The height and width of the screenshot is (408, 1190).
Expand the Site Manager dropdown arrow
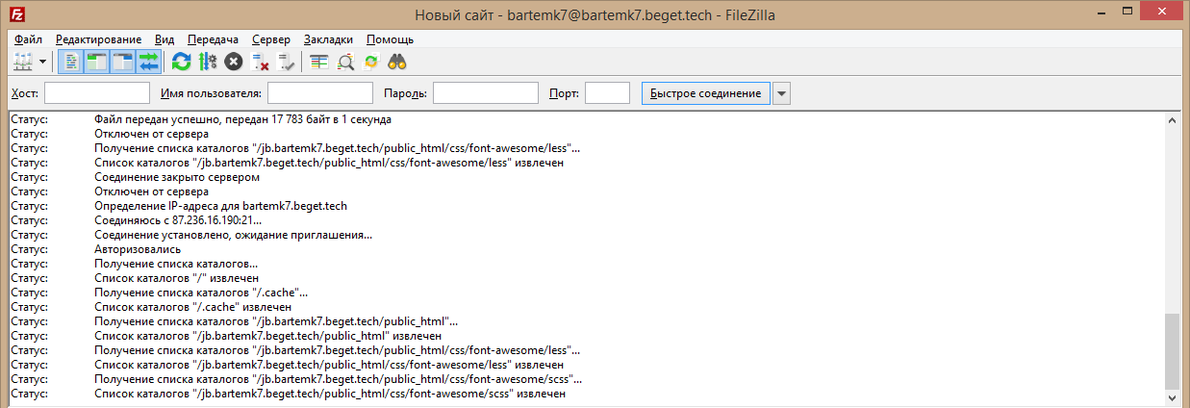coord(43,62)
